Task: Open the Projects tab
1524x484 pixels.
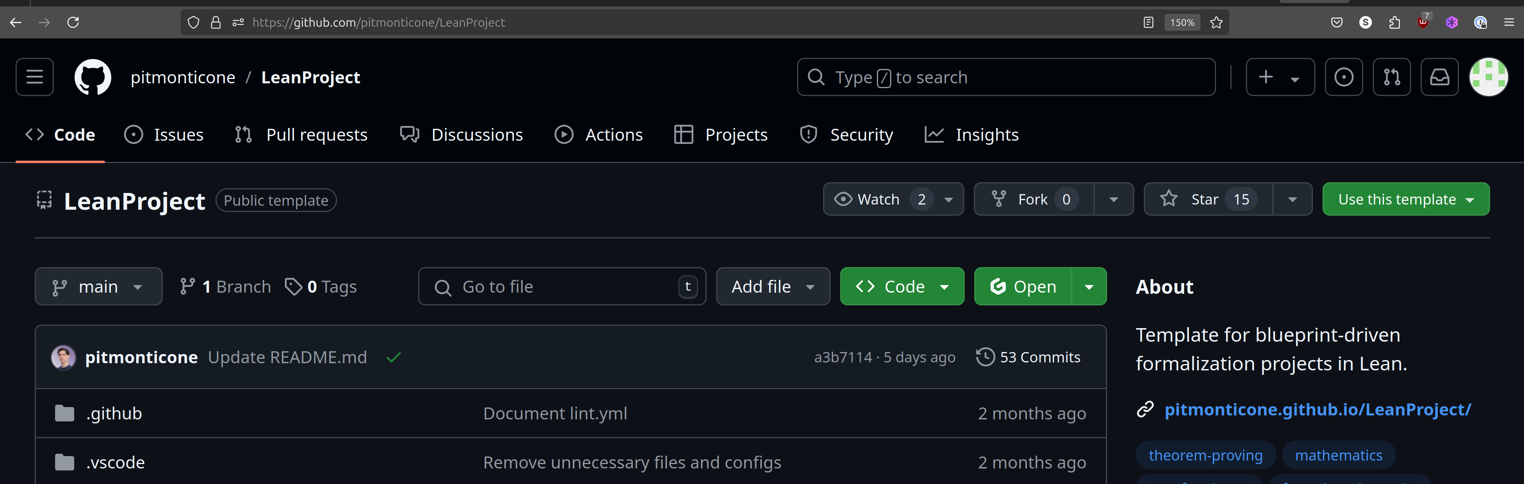Action: tap(721, 135)
